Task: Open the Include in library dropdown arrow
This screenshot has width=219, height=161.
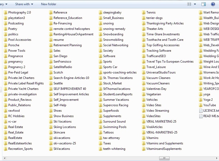Action: coord(6,4)
